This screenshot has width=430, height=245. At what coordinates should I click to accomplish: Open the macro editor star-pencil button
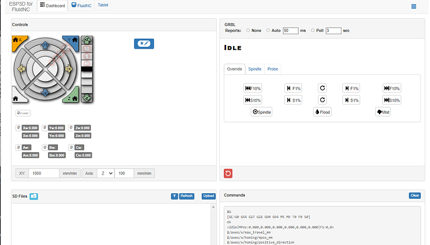point(144,44)
